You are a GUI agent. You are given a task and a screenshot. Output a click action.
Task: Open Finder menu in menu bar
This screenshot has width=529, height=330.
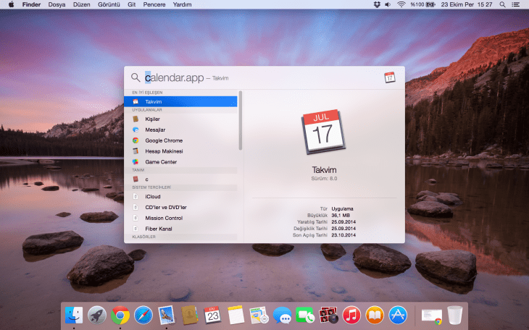pos(31,4)
